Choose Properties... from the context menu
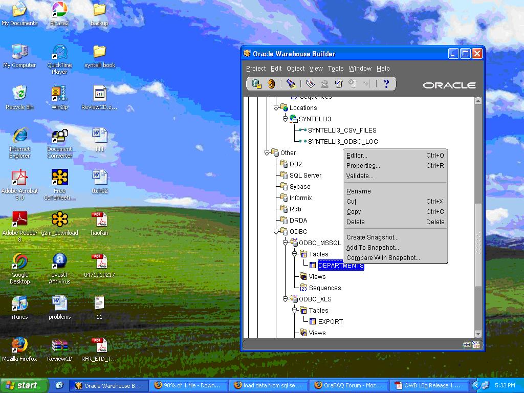 pyautogui.click(x=363, y=166)
